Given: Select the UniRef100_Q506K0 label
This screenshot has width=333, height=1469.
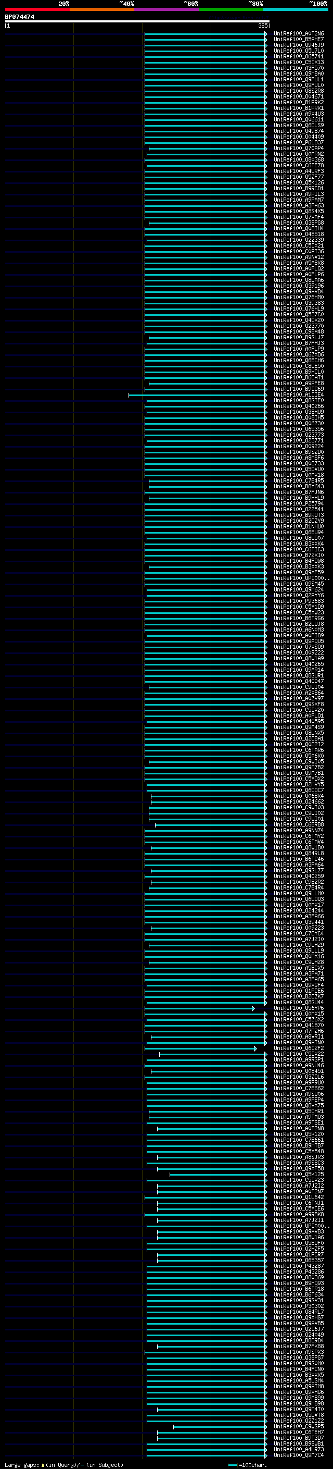Looking at the screenshot, I should [299, 756].
